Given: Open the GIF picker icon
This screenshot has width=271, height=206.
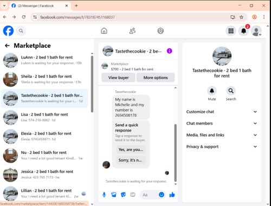Looking at the screenshot, I should [133, 195].
